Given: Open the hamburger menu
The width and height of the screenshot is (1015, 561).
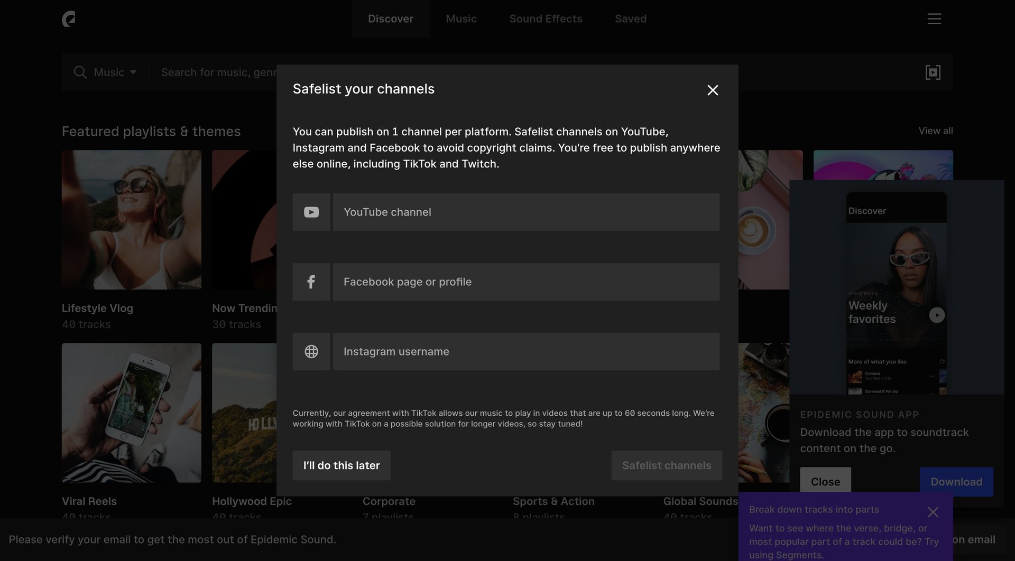Looking at the screenshot, I should (934, 18).
